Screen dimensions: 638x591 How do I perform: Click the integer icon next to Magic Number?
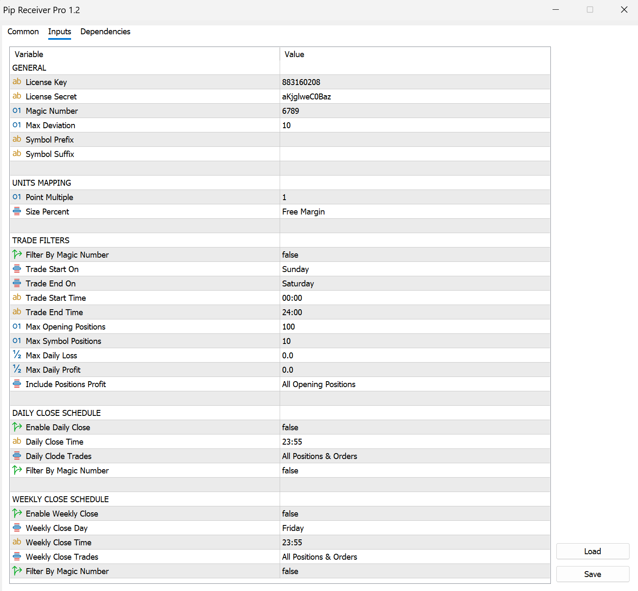click(17, 111)
